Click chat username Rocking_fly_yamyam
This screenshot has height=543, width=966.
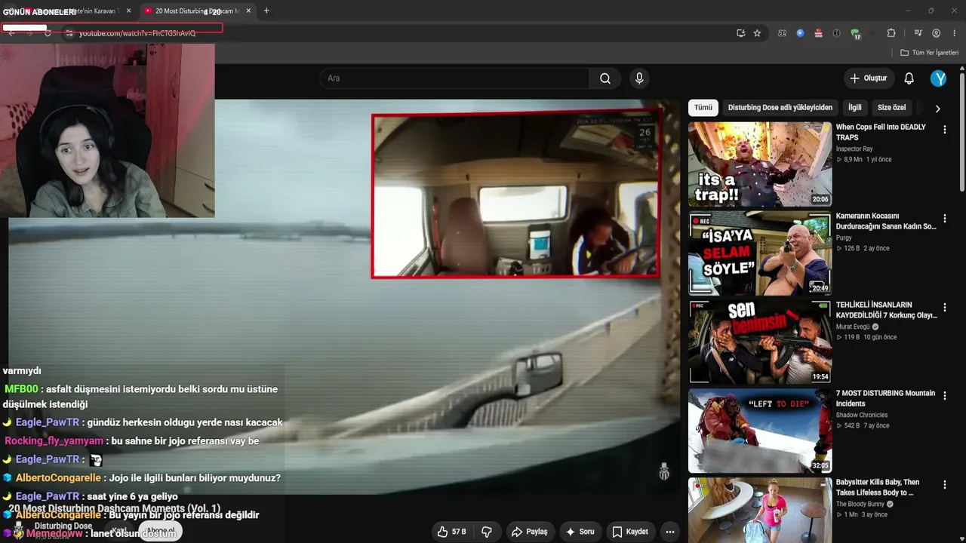pos(54,441)
